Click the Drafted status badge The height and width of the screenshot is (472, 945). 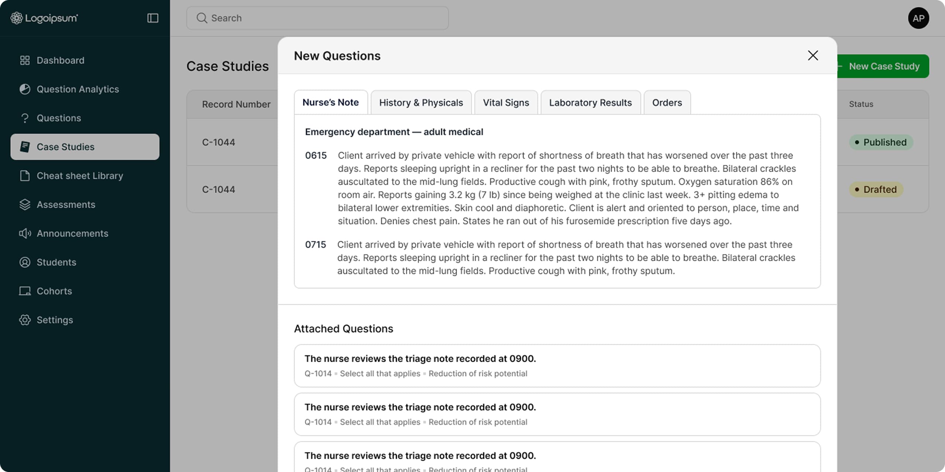876,190
